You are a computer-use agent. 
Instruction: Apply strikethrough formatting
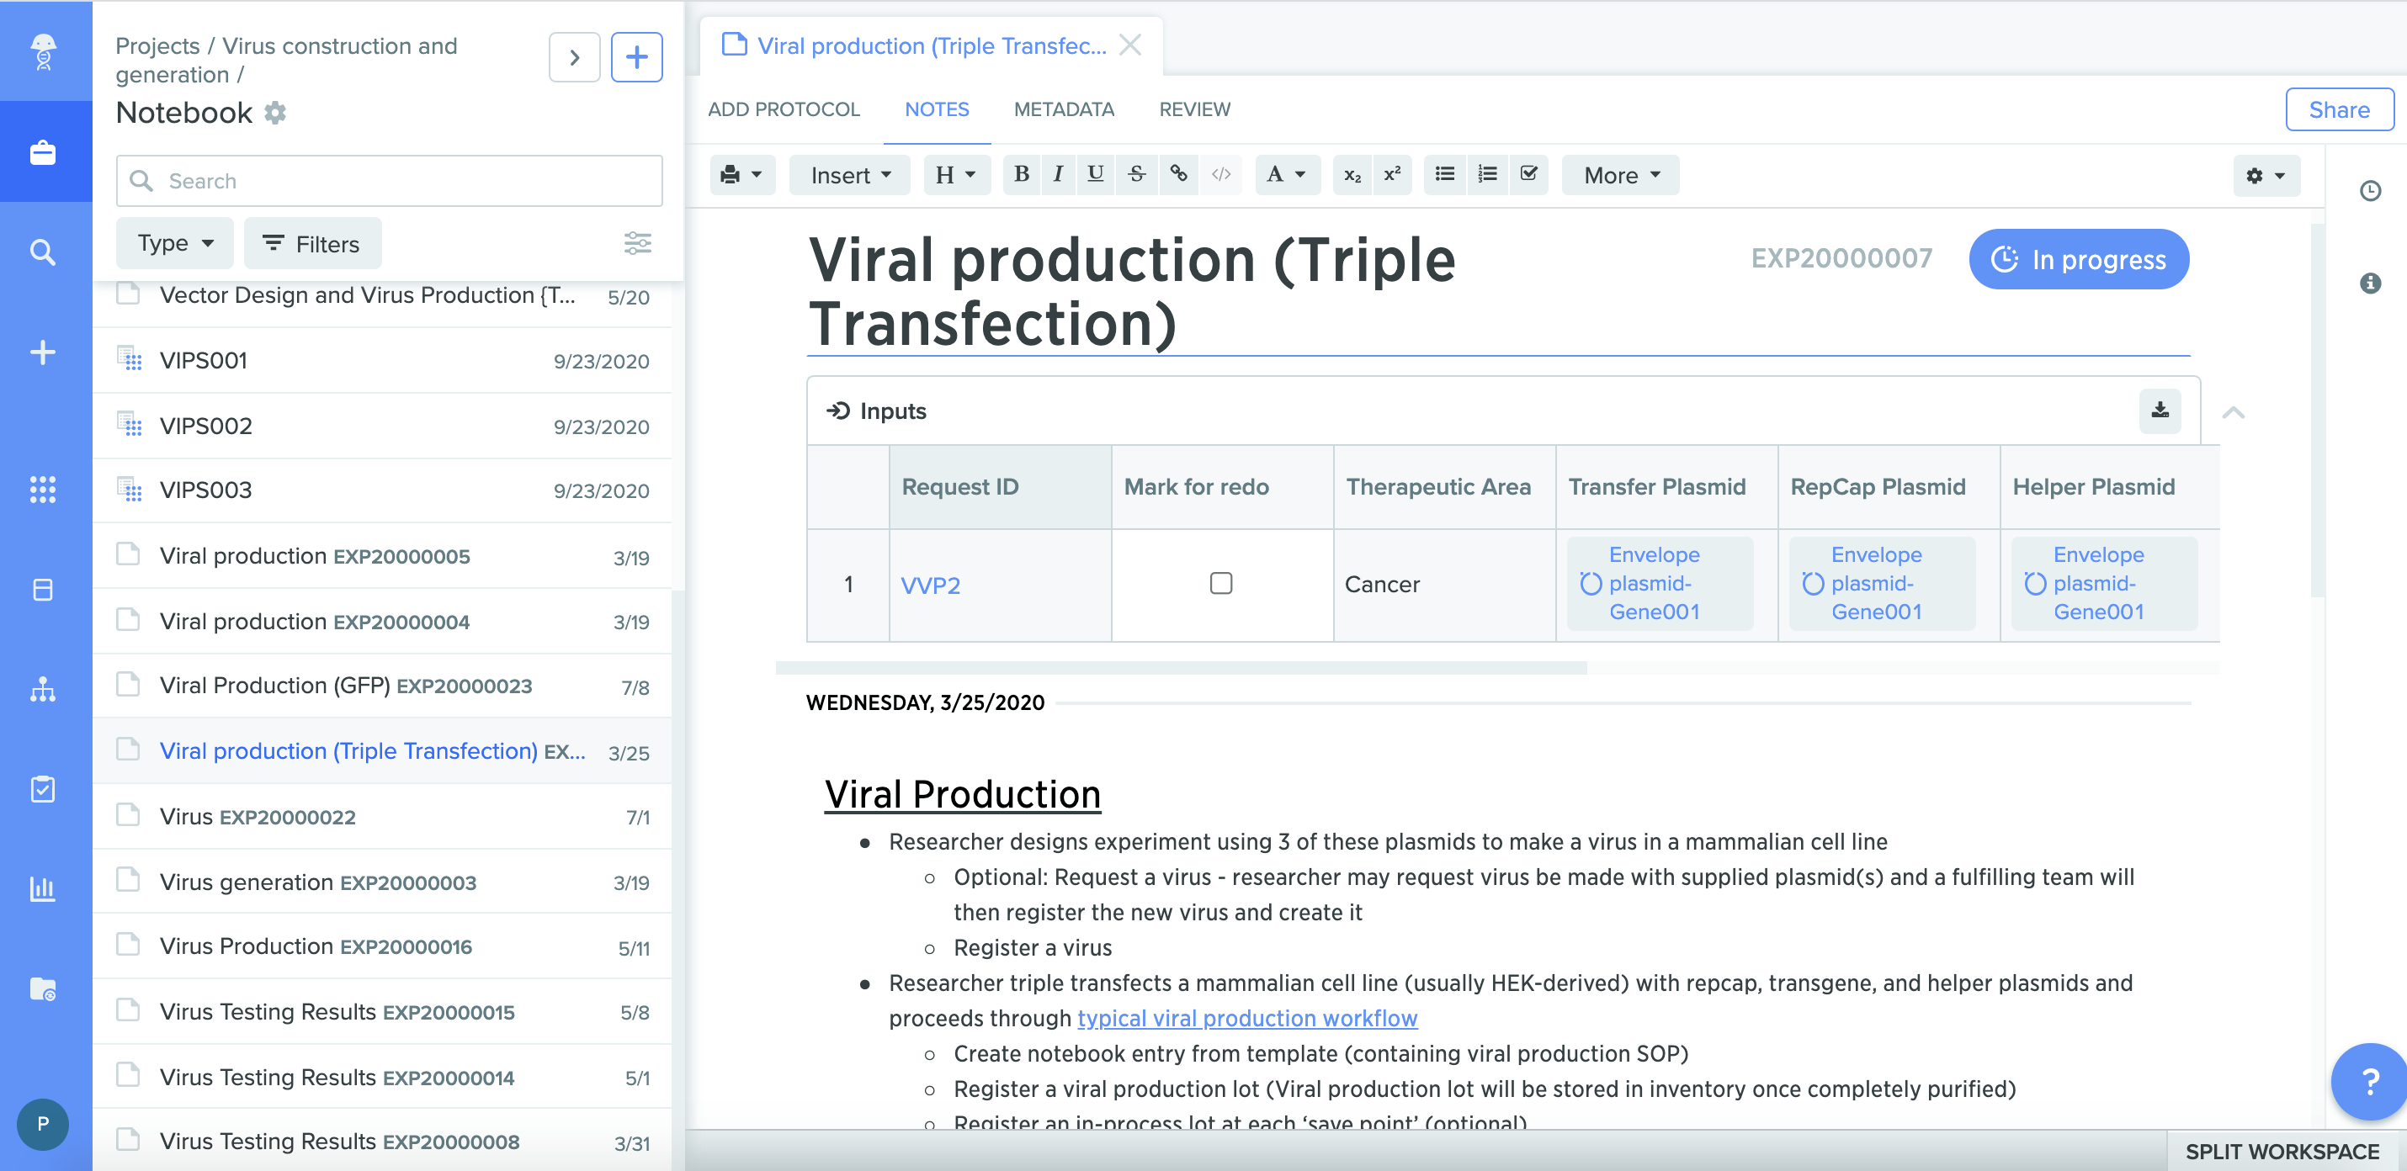[1136, 175]
